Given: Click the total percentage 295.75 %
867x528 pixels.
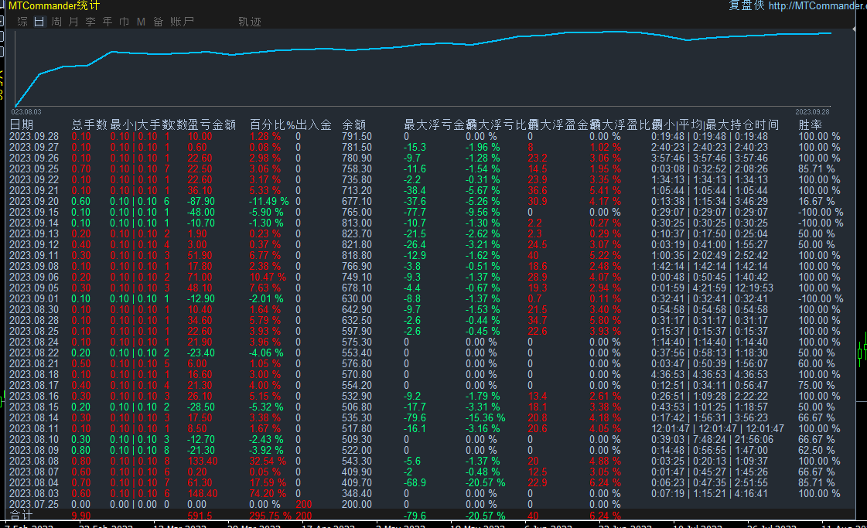Looking at the screenshot, I should (x=271, y=516).
